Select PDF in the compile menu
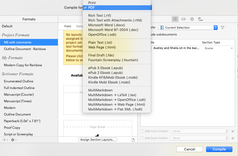Viewport: 238px width, 156px height. (117, 8)
